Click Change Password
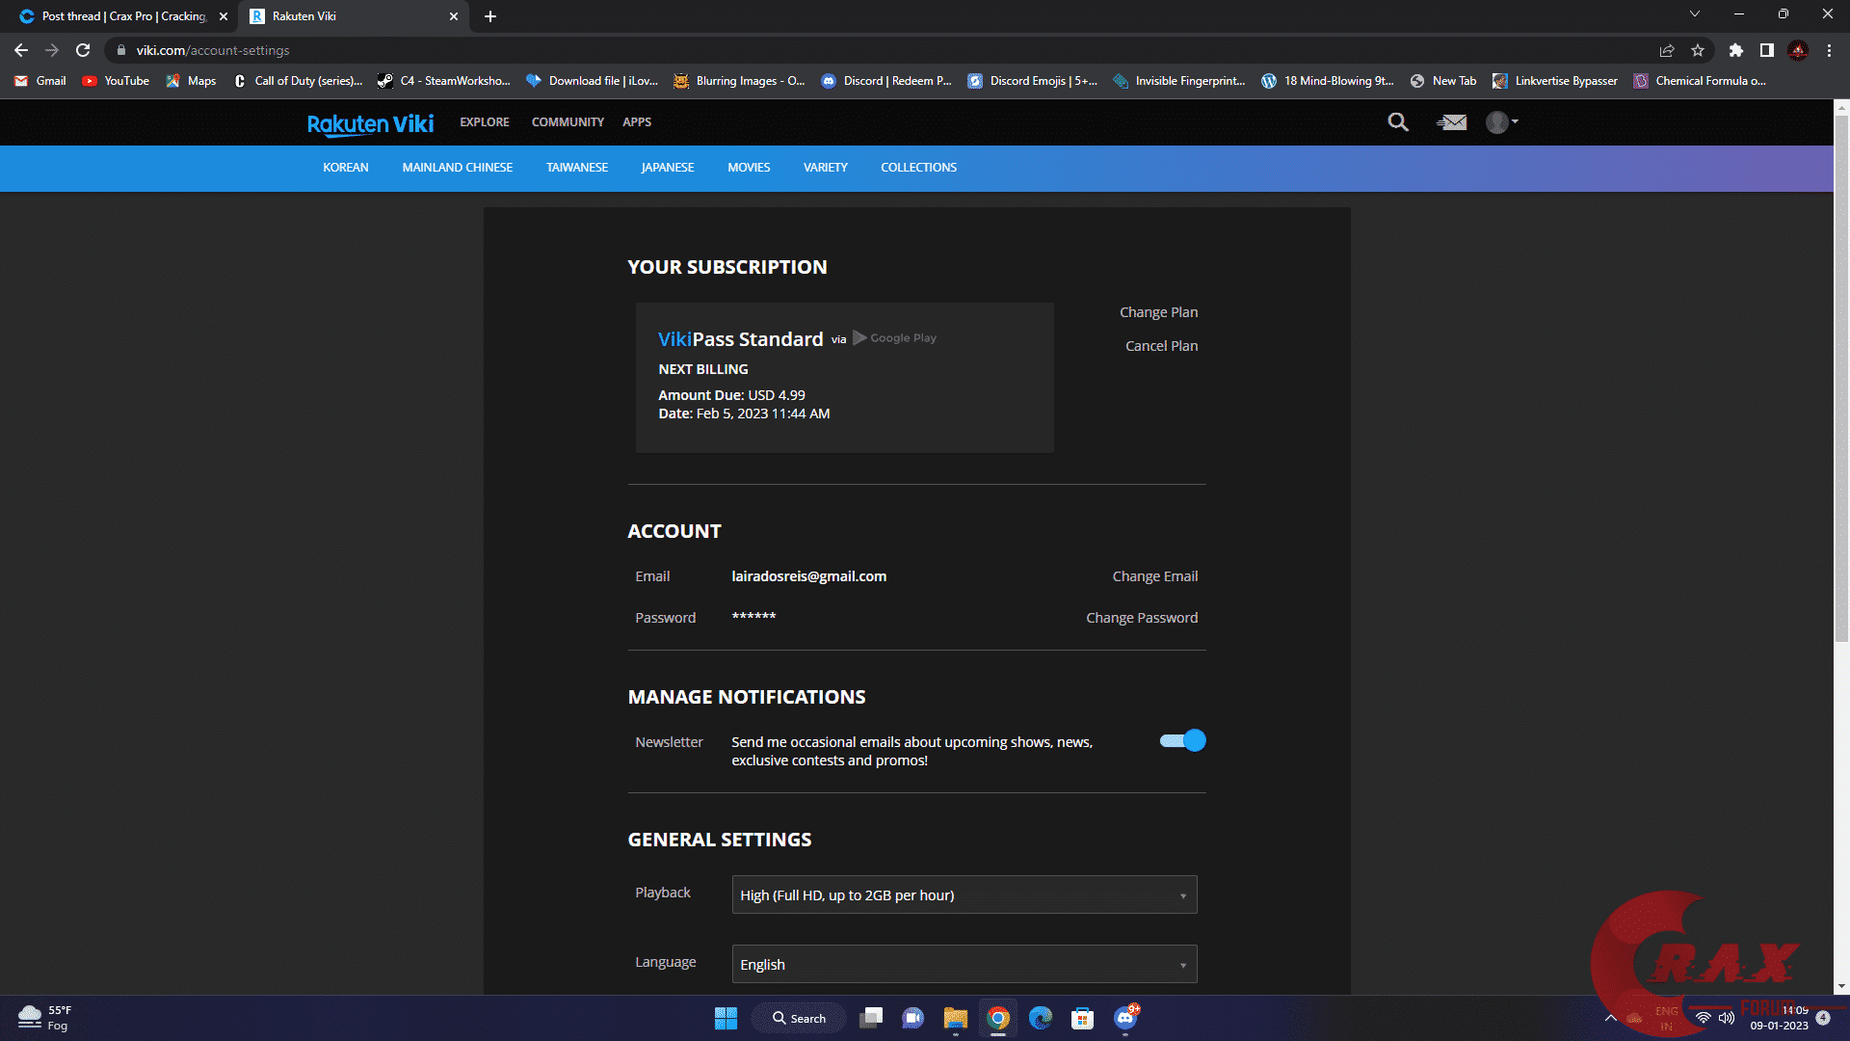Viewport: 1850px width, 1041px height. pyautogui.click(x=1142, y=617)
